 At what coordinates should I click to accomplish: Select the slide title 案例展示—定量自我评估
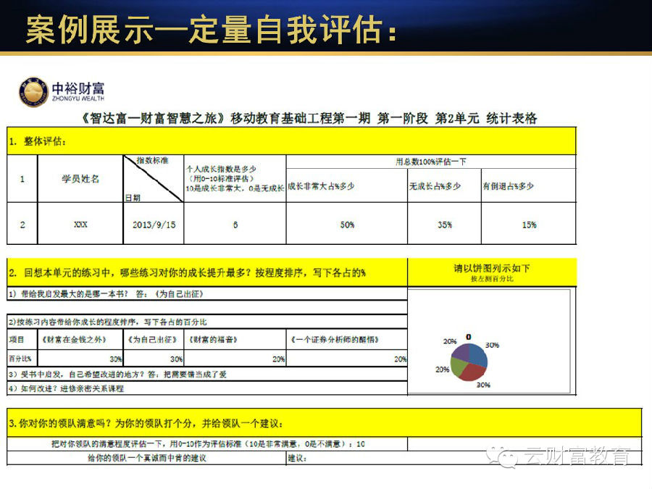point(212,29)
